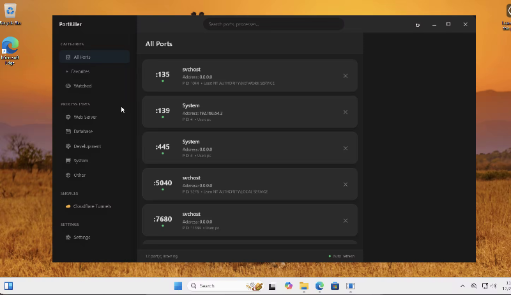The image size is (511, 295).
Task: Toggle the Auto refresh indicator
Action: 342,256
